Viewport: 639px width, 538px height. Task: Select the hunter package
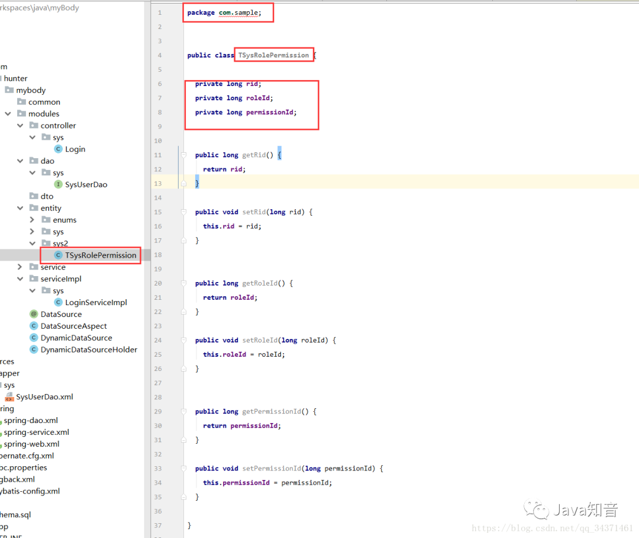click(x=15, y=78)
